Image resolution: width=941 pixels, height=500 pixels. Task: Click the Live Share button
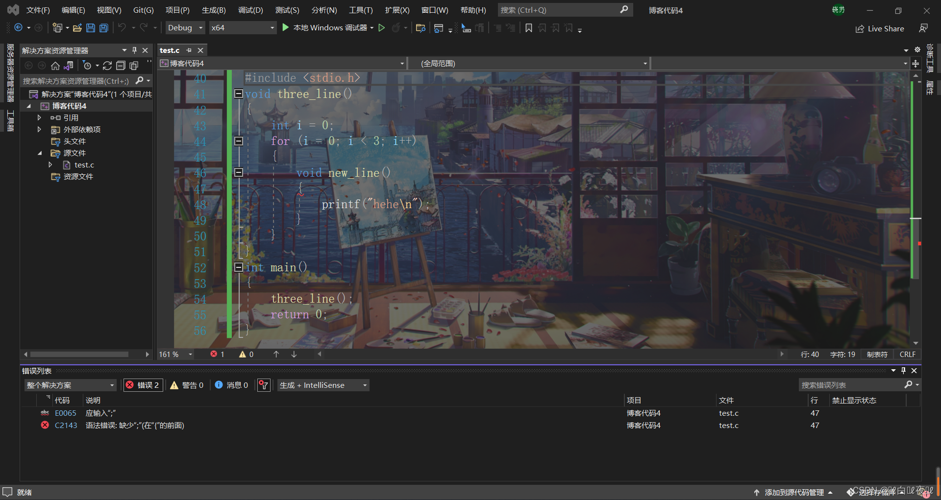[880, 28]
